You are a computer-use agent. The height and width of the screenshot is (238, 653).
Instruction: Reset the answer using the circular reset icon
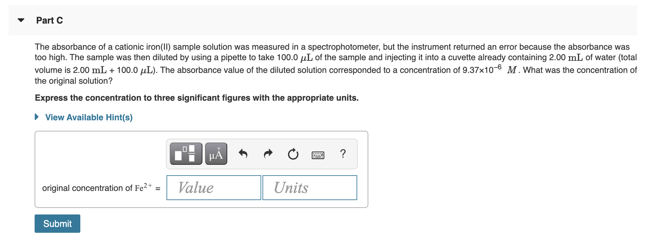point(292,154)
